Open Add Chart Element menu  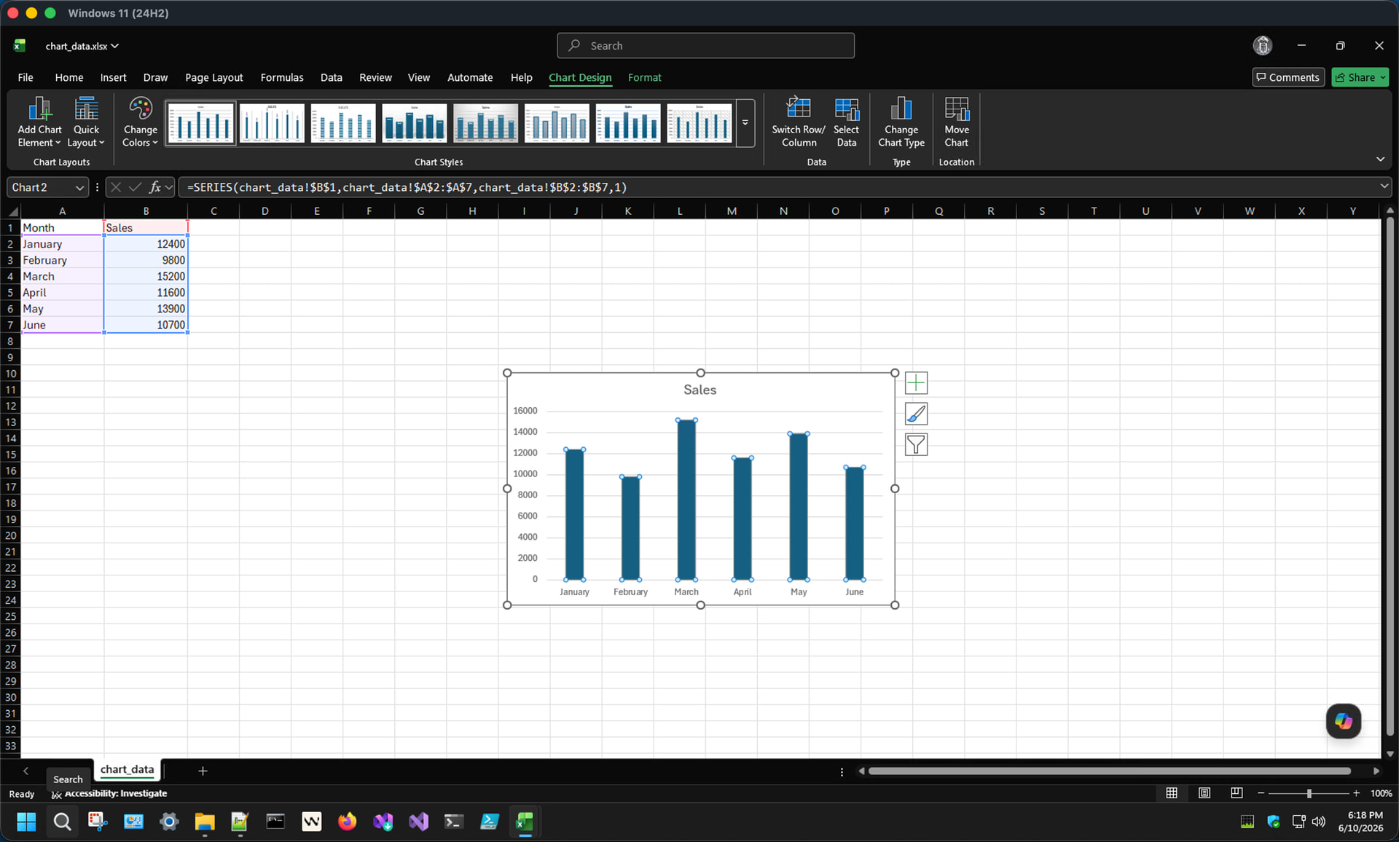[39, 122]
